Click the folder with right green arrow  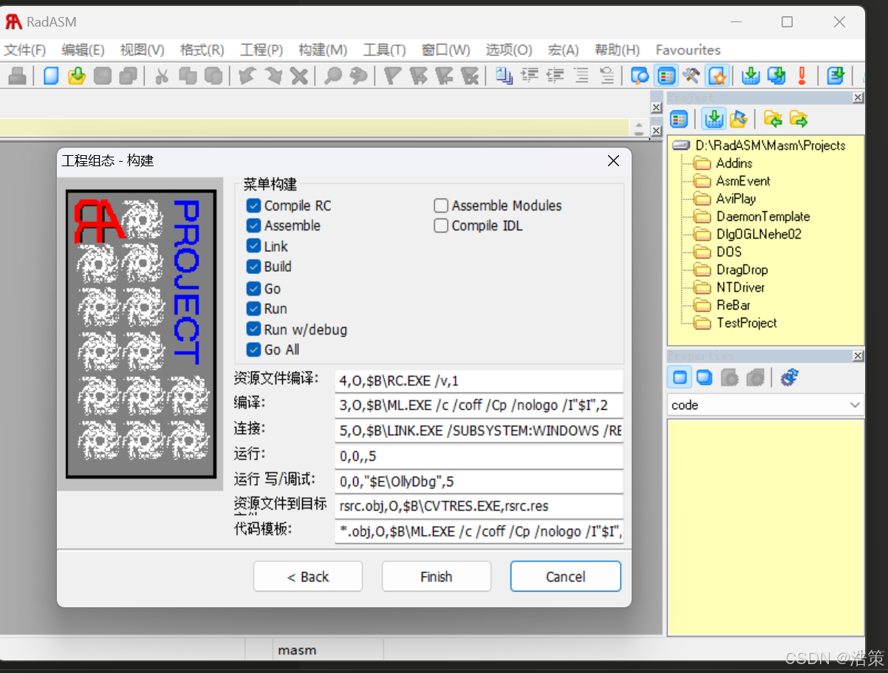tap(799, 119)
